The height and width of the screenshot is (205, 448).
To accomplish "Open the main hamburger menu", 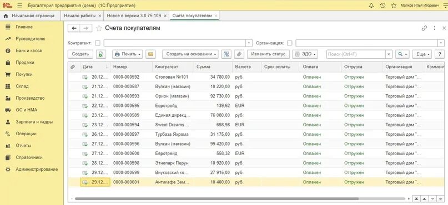I will [x=19, y=6].
